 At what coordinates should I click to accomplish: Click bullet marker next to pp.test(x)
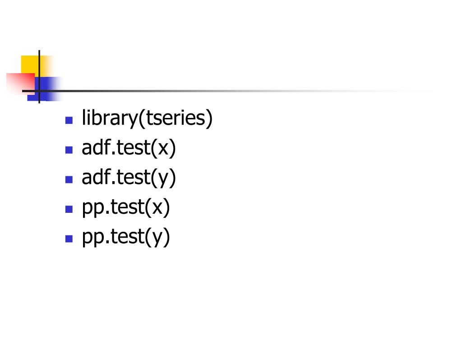coord(69,209)
